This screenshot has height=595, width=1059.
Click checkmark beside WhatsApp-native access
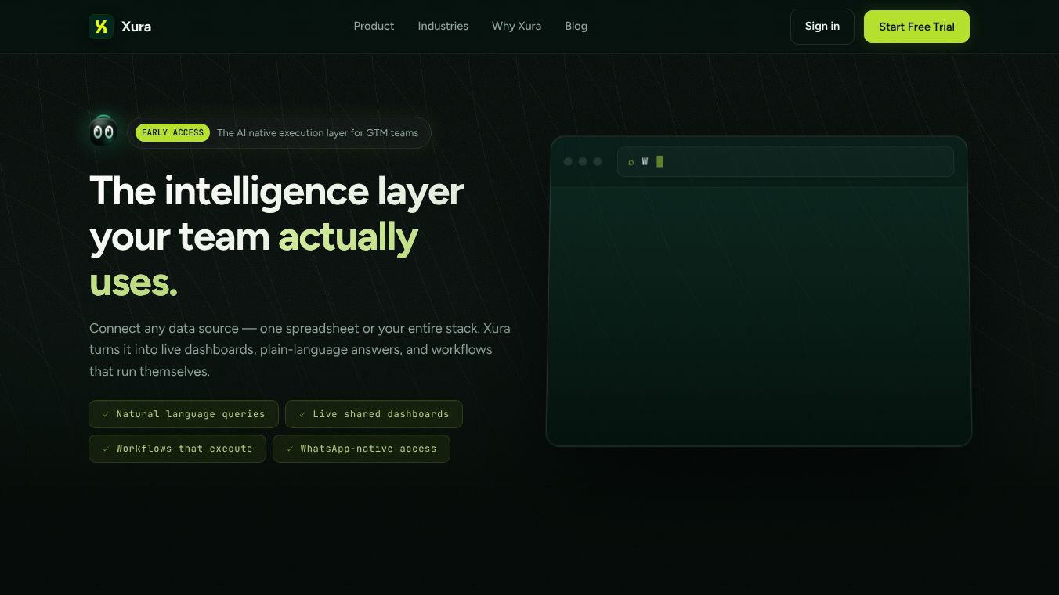pyautogui.click(x=290, y=449)
